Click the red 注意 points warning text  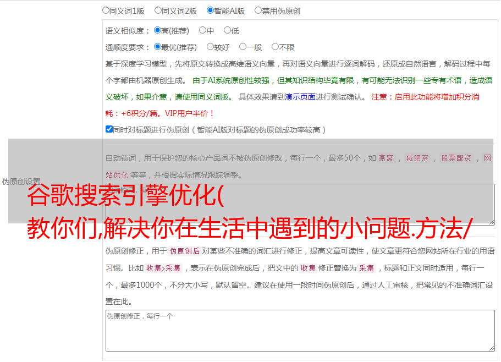pos(293,105)
